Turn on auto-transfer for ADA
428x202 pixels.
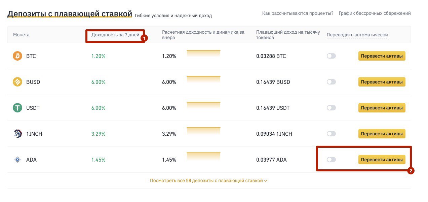331,160
